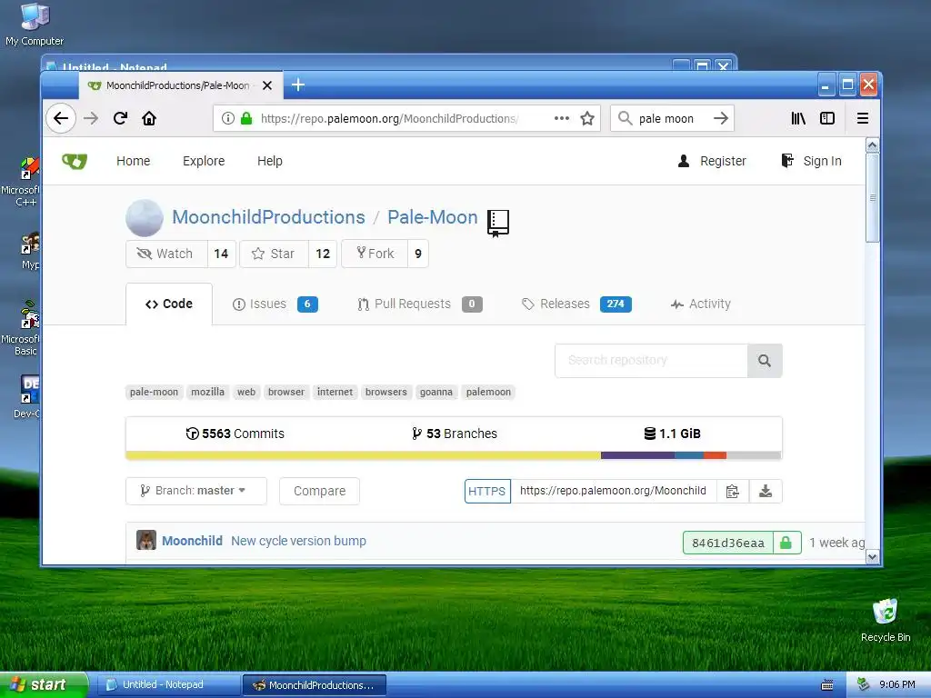The width and height of the screenshot is (931, 698).
Task: Open the Library bookshelf icon
Action: pos(798,118)
